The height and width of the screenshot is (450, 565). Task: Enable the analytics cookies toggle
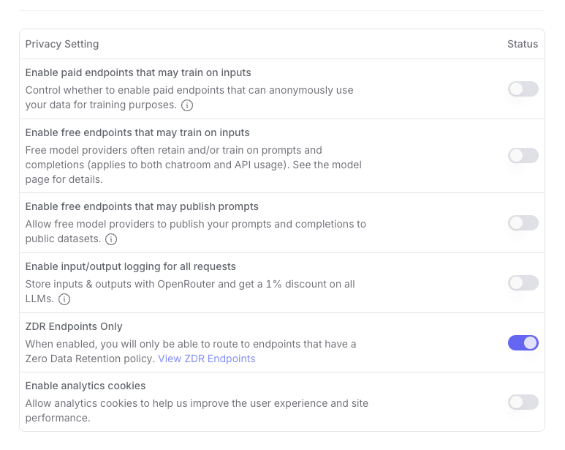point(523,402)
